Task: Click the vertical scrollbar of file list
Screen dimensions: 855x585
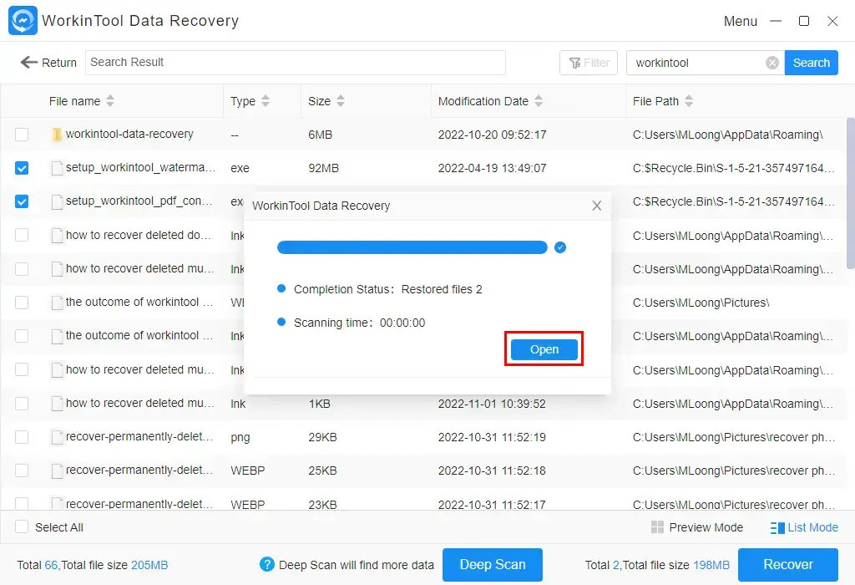Action: [x=850, y=193]
